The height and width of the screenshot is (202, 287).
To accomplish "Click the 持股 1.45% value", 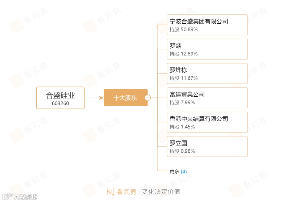I will point(182,127).
